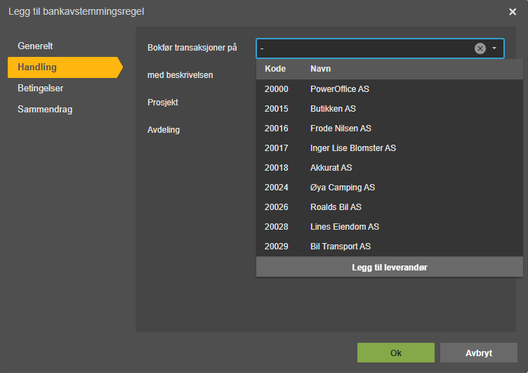Pick Roalds Bil AS from dropdown

pyautogui.click(x=390, y=207)
